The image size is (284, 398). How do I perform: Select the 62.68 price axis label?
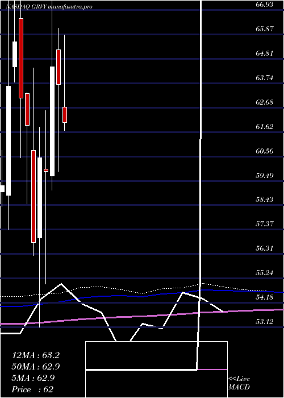pyautogui.click(x=264, y=102)
